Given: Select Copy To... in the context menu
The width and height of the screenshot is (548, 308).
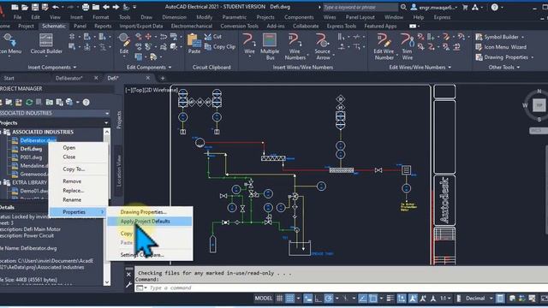Looking at the screenshot, I should 74,169.
